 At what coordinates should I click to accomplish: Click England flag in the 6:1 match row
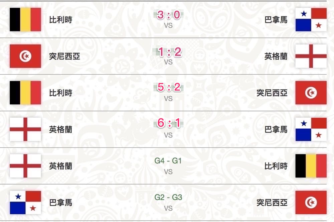tap(25, 129)
